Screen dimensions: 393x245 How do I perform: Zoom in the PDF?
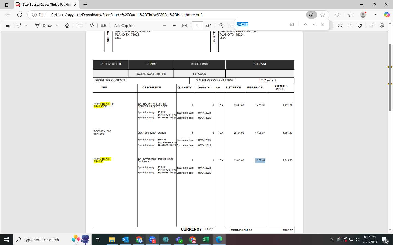point(174,26)
